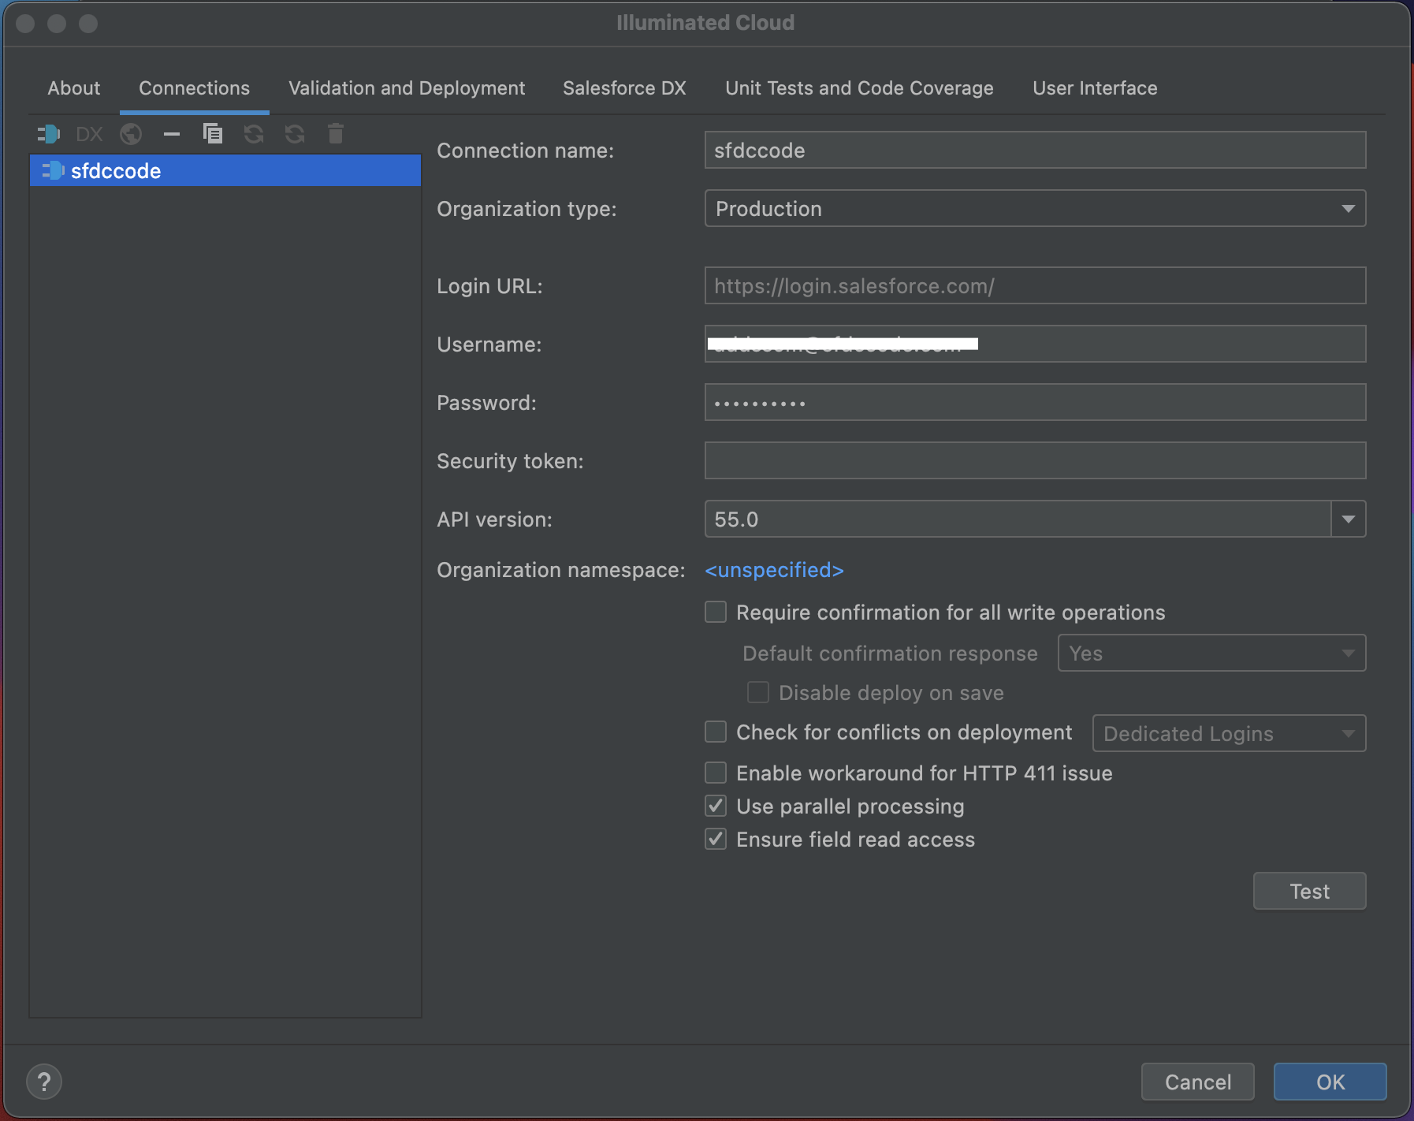The width and height of the screenshot is (1414, 1121).
Task: Switch to the About tab
Action: pos(74,88)
